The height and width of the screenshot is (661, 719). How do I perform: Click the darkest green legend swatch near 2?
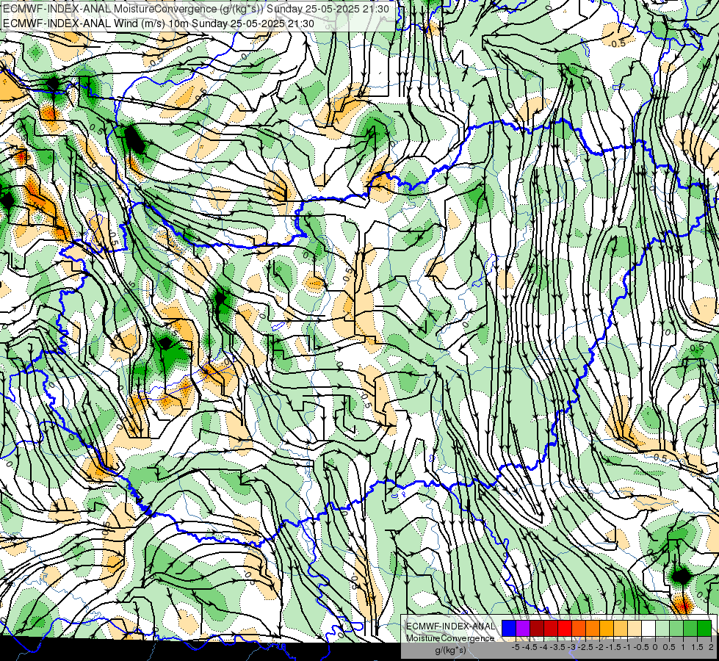[704, 629]
